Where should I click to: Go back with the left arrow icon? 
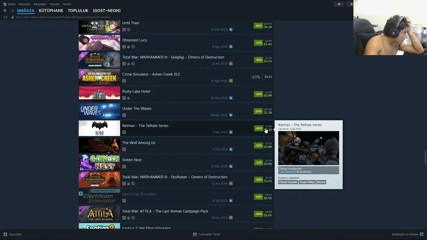click(x=5, y=11)
